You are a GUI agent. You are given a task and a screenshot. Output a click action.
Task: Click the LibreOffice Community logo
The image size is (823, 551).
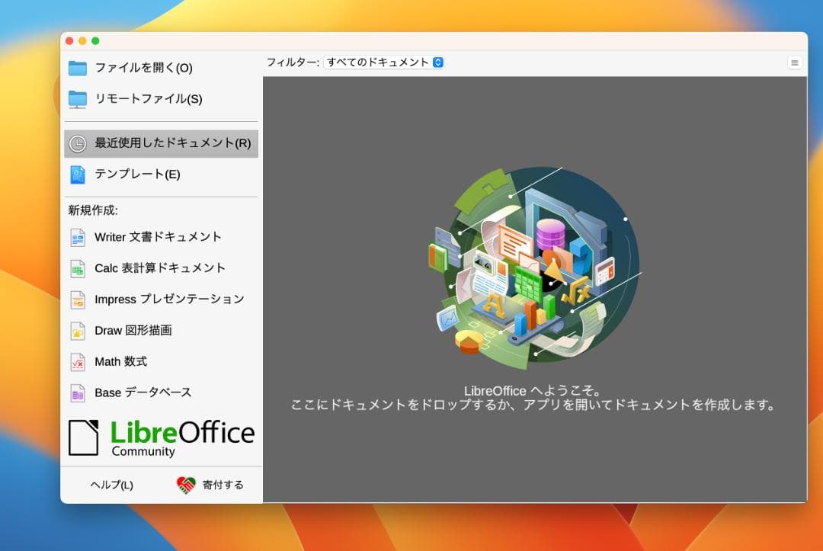click(162, 437)
